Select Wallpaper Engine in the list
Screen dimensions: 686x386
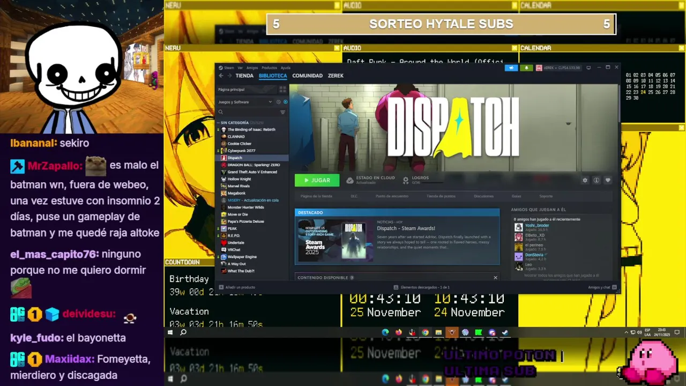242,257
